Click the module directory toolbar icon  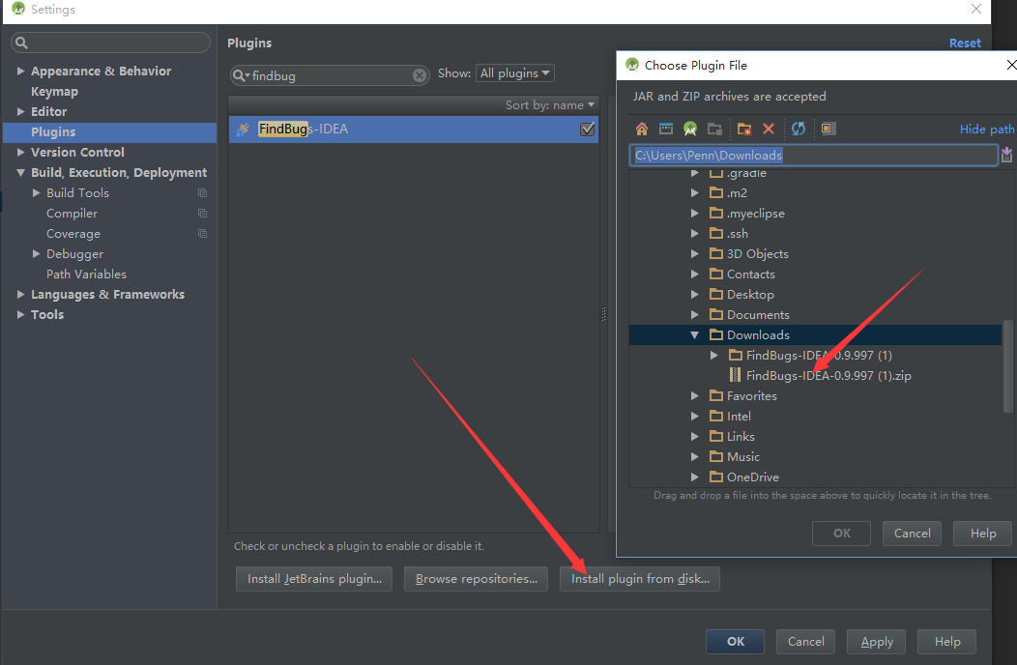click(714, 129)
